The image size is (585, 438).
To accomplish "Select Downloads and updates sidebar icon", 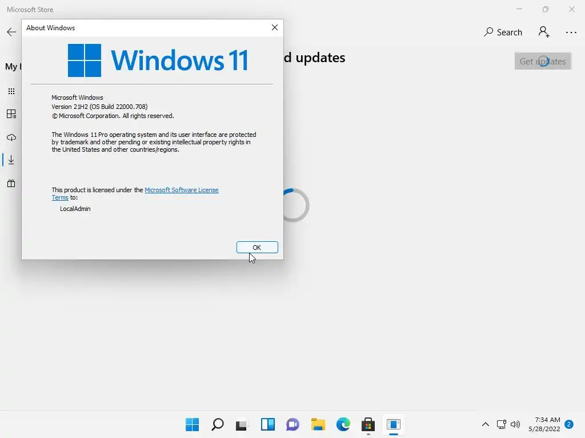I will tap(11, 160).
